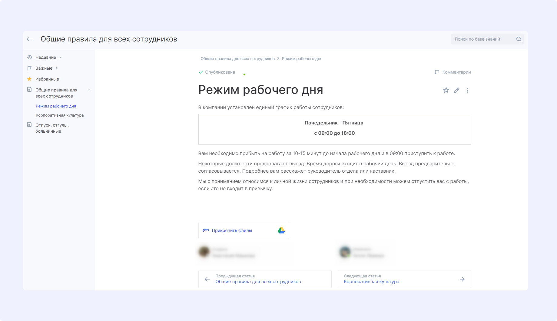
Task: Open Избранные in the sidebar
Action: click(x=47, y=79)
